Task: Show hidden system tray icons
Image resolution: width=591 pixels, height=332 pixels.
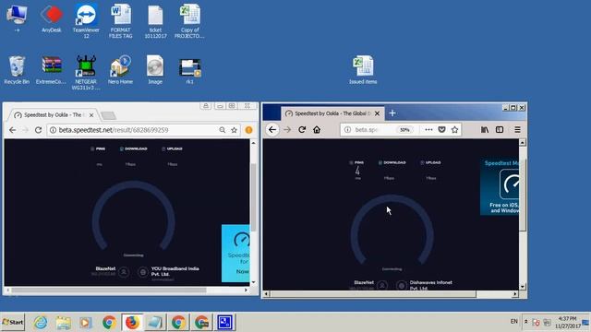Action: [x=525, y=322]
